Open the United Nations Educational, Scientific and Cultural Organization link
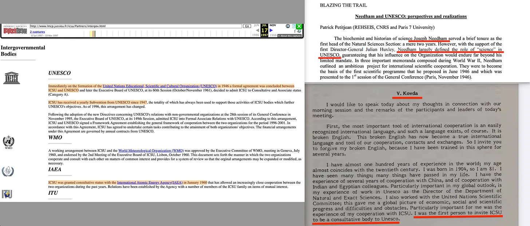Screen dimensions: 530x226 point(159,86)
